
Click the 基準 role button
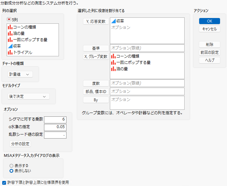click(96, 48)
